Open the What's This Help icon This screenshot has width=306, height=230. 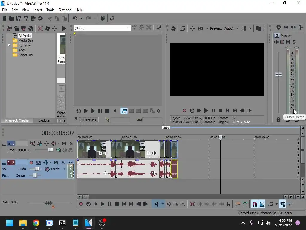112,18
